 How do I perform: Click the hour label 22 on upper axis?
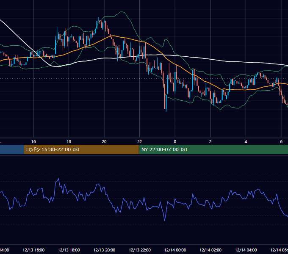pyautogui.click(x=140, y=142)
